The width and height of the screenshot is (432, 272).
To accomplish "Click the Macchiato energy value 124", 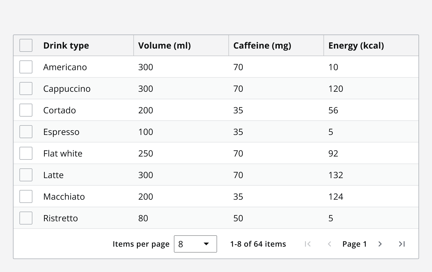I will (x=336, y=196).
